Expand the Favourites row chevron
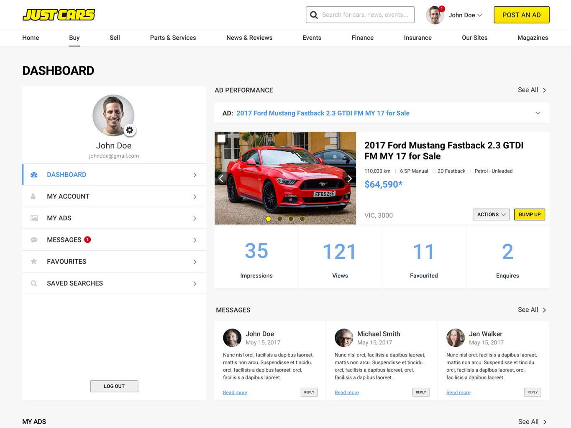This screenshot has height=428, width=571. (195, 262)
